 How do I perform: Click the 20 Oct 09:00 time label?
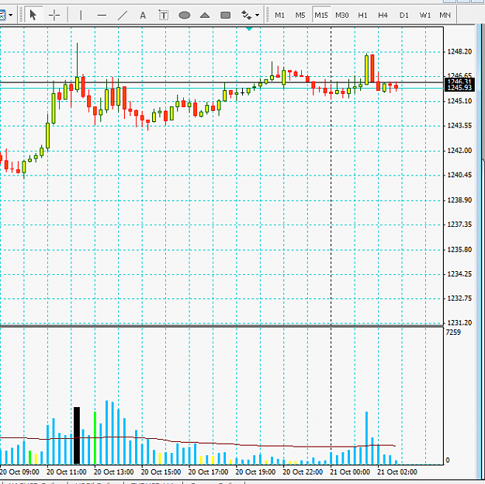[19, 472]
